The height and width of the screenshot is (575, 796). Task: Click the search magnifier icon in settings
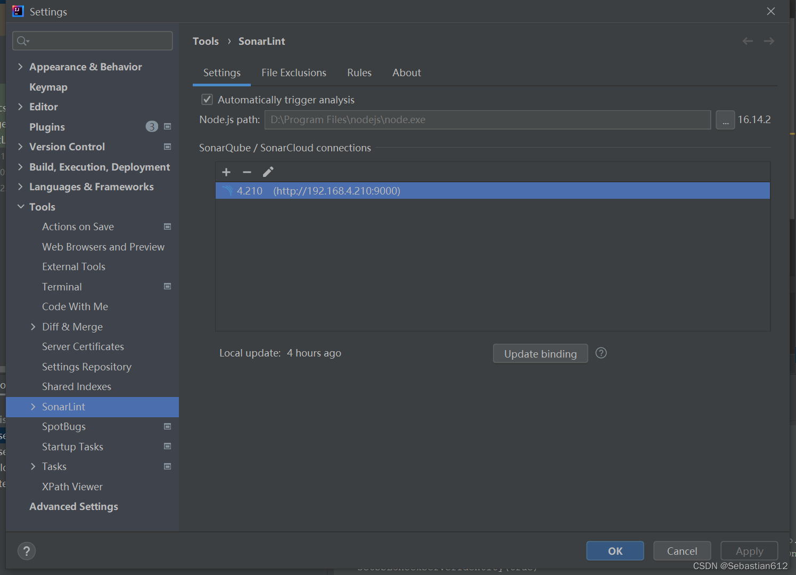tap(22, 41)
